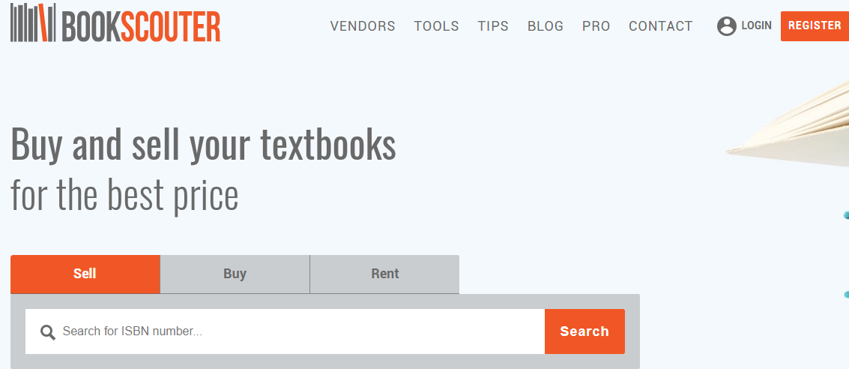Screen dimensions: 849x369
Task: Switch to the Rent tab
Action: click(385, 274)
